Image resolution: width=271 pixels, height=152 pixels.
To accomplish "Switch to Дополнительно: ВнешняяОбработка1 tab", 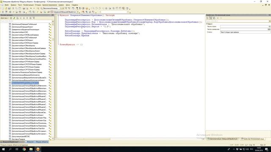I will tap(223, 139).
